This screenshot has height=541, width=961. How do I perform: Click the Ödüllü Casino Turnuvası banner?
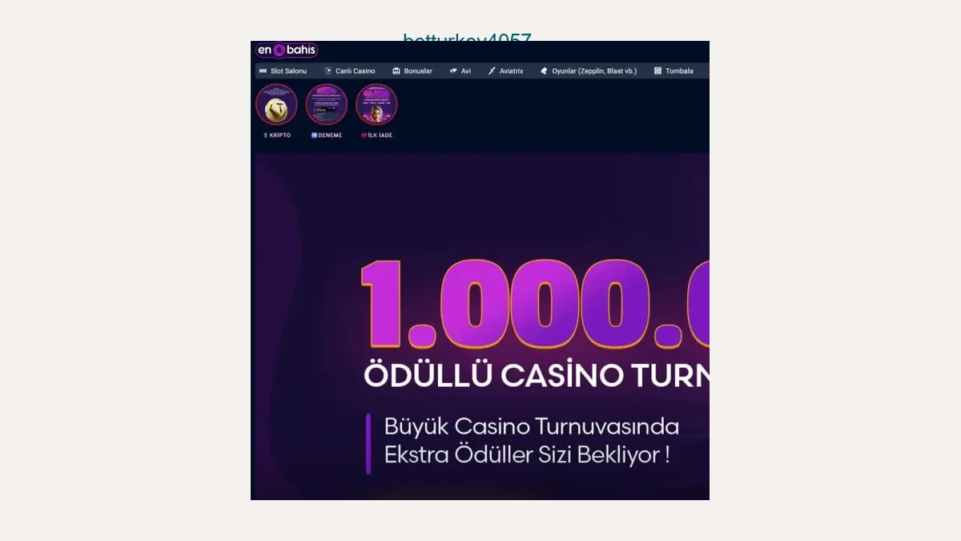coord(480,326)
